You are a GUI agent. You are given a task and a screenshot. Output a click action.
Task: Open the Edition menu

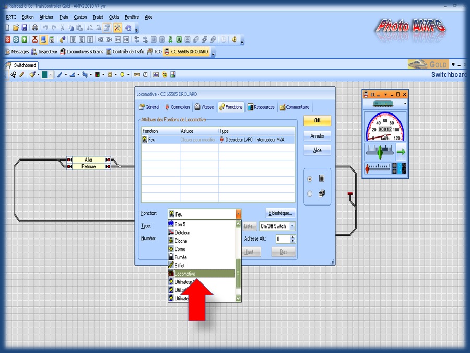point(28,17)
